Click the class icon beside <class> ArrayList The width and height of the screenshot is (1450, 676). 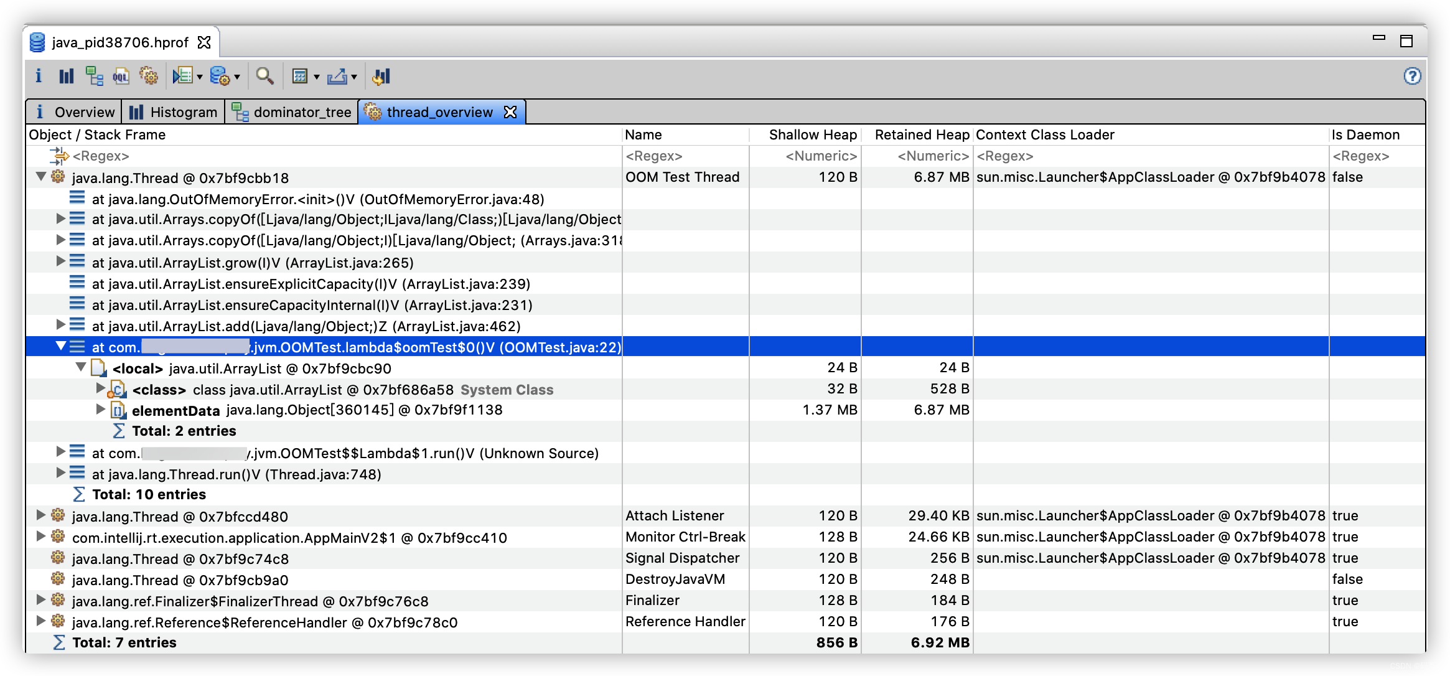(118, 389)
